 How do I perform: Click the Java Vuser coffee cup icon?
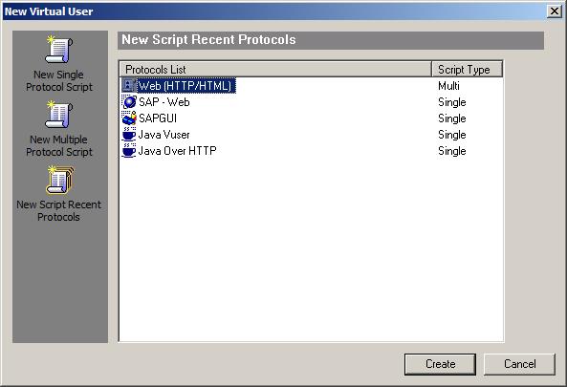pyautogui.click(x=129, y=135)
